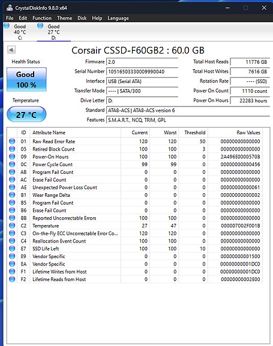Click status orb for Temperature attribute row
Screen dimensions: 273x346
pos(12,226)
